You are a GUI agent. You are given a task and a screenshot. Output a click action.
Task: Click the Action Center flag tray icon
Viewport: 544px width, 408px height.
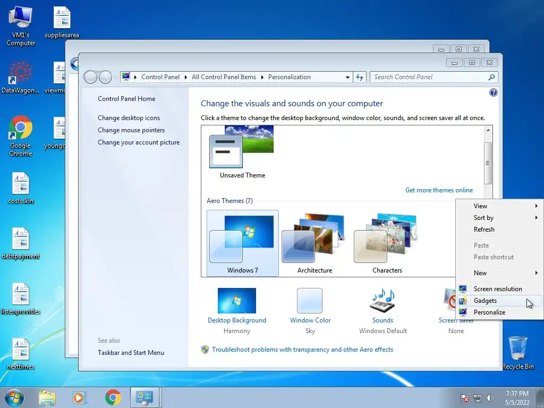click(465, 398)
